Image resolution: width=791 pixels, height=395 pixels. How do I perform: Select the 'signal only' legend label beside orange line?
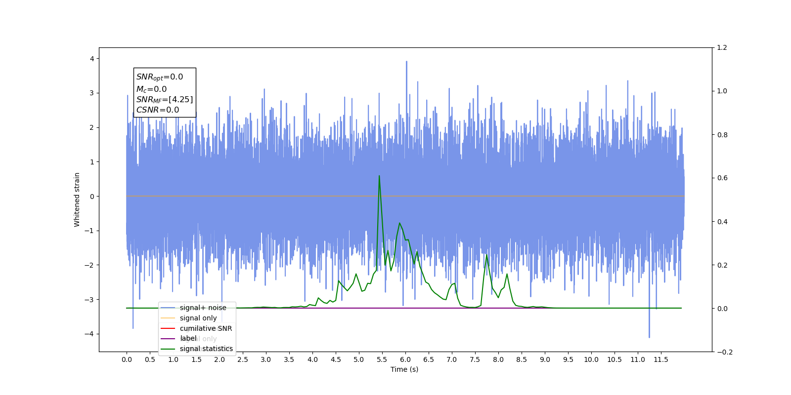[x=198, y=318]
